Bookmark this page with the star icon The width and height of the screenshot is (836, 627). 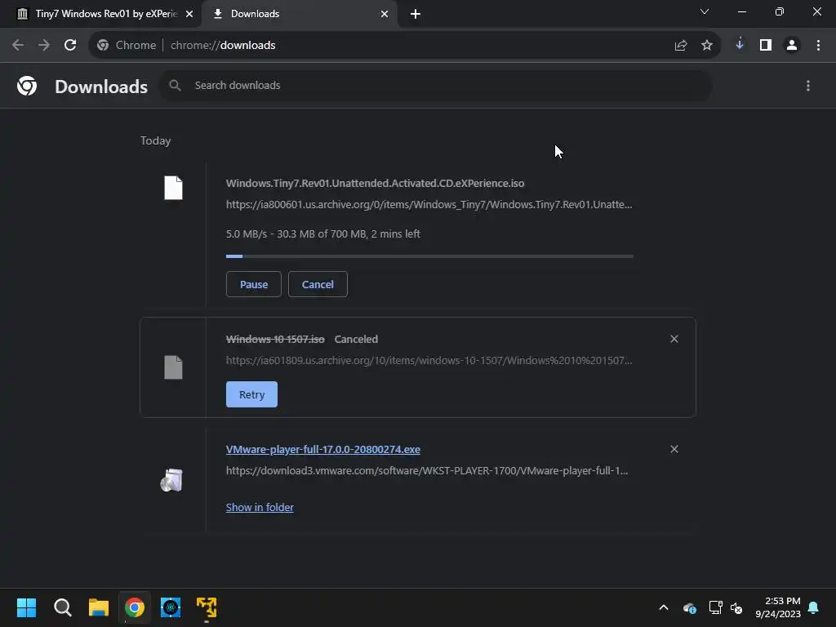coord(707,46)
